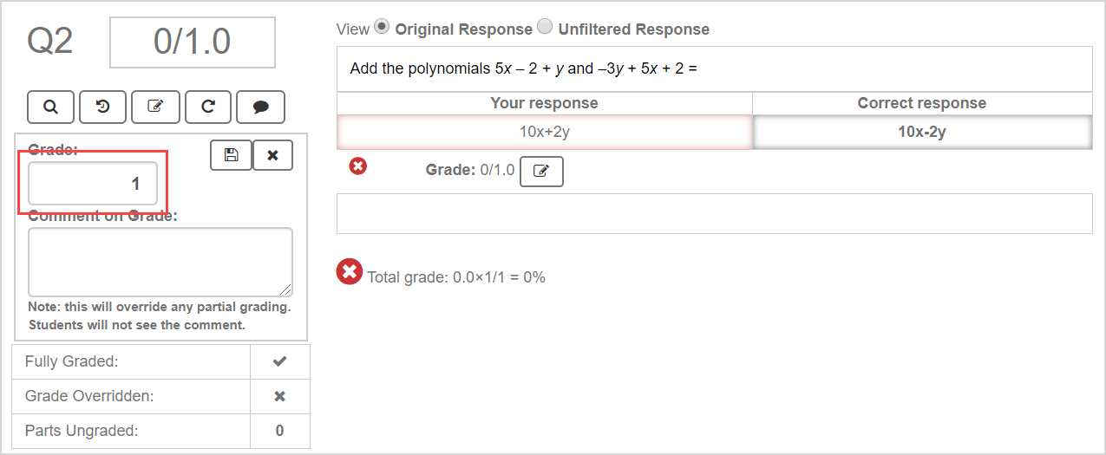Click edit icon next to Grade: 0/1.0
Screen dimensions: 1106x455
point(541,172)
